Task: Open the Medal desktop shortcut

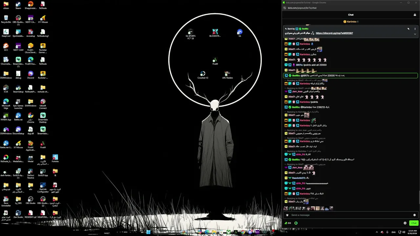Action: [31, 159]
